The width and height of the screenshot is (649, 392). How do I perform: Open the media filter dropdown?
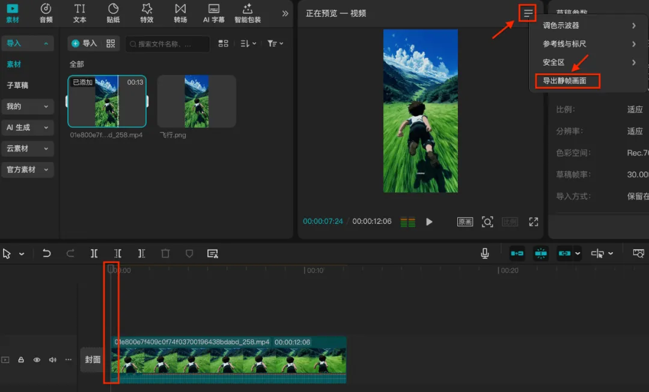tap(275, 43)
